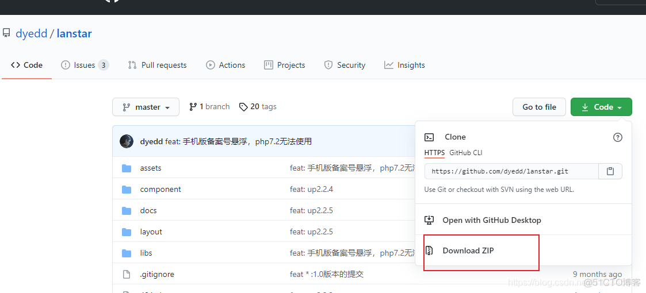This screenshot has height=293, width=646.
Task: Click the clone help question-mark icon
Action: (618, 137)
